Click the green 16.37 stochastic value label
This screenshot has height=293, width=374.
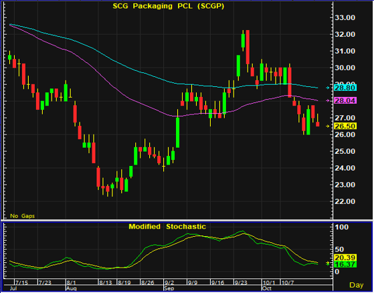[x=345, y=264]
